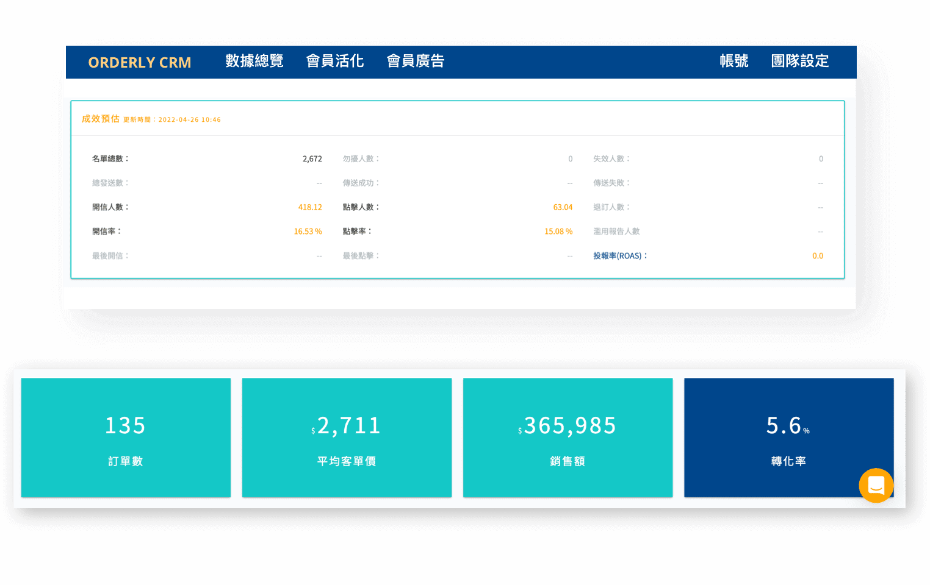Click the 成效預估 panel heading
Viewport: 930px width, 585px height.
[x=101, y=119]
